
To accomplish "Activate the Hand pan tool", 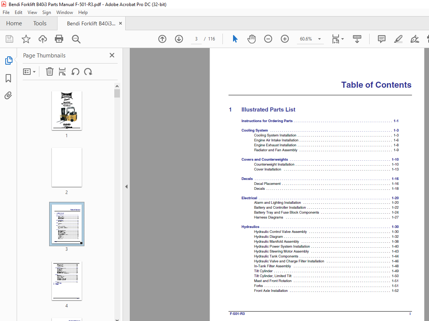I will click(x=252, y=39).
